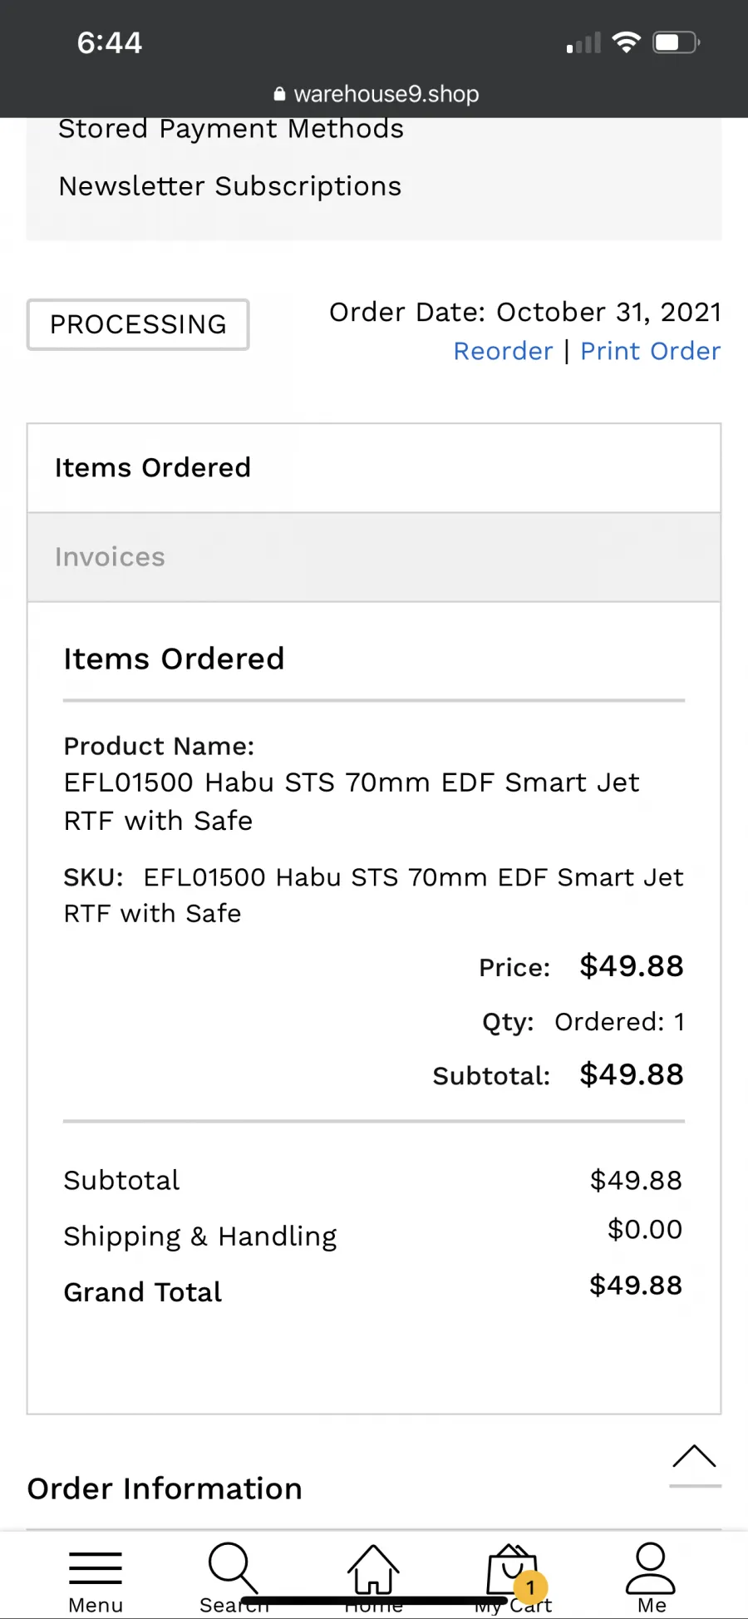Viewport: 748px width, 1619px height.
Task: Go to Home via house icon
Action: click(373, 1569)
